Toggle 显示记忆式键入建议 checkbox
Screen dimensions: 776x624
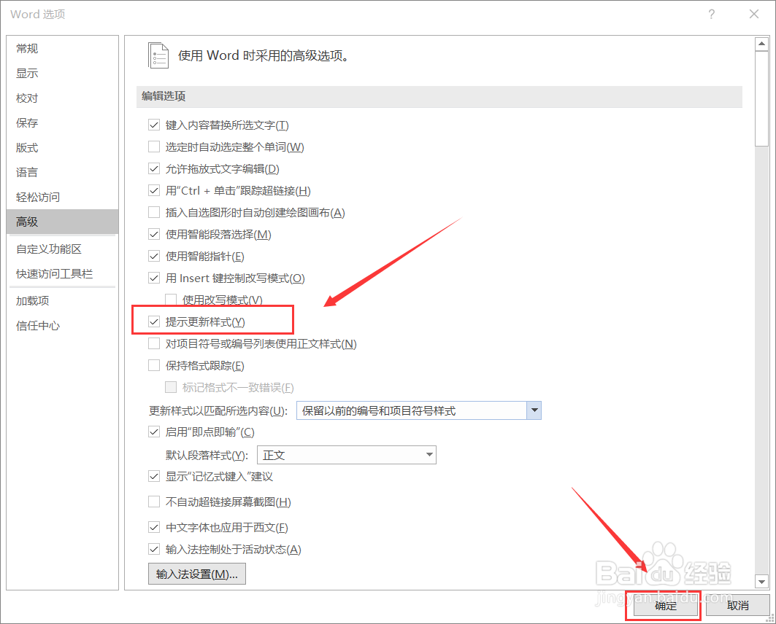[x=154, y=476]
